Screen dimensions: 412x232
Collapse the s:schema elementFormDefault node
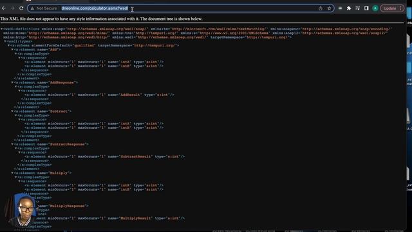coord(8,46)
